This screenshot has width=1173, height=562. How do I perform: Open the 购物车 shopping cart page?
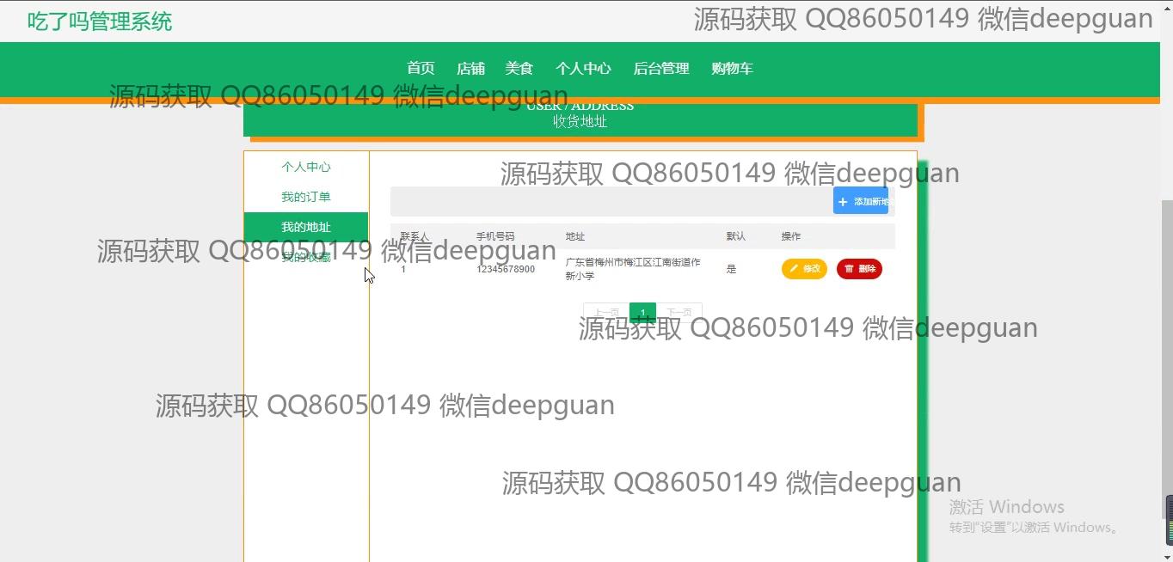(732, 69)
